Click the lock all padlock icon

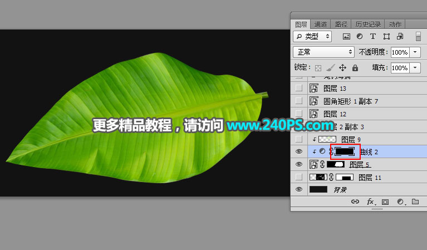point(355,67)
